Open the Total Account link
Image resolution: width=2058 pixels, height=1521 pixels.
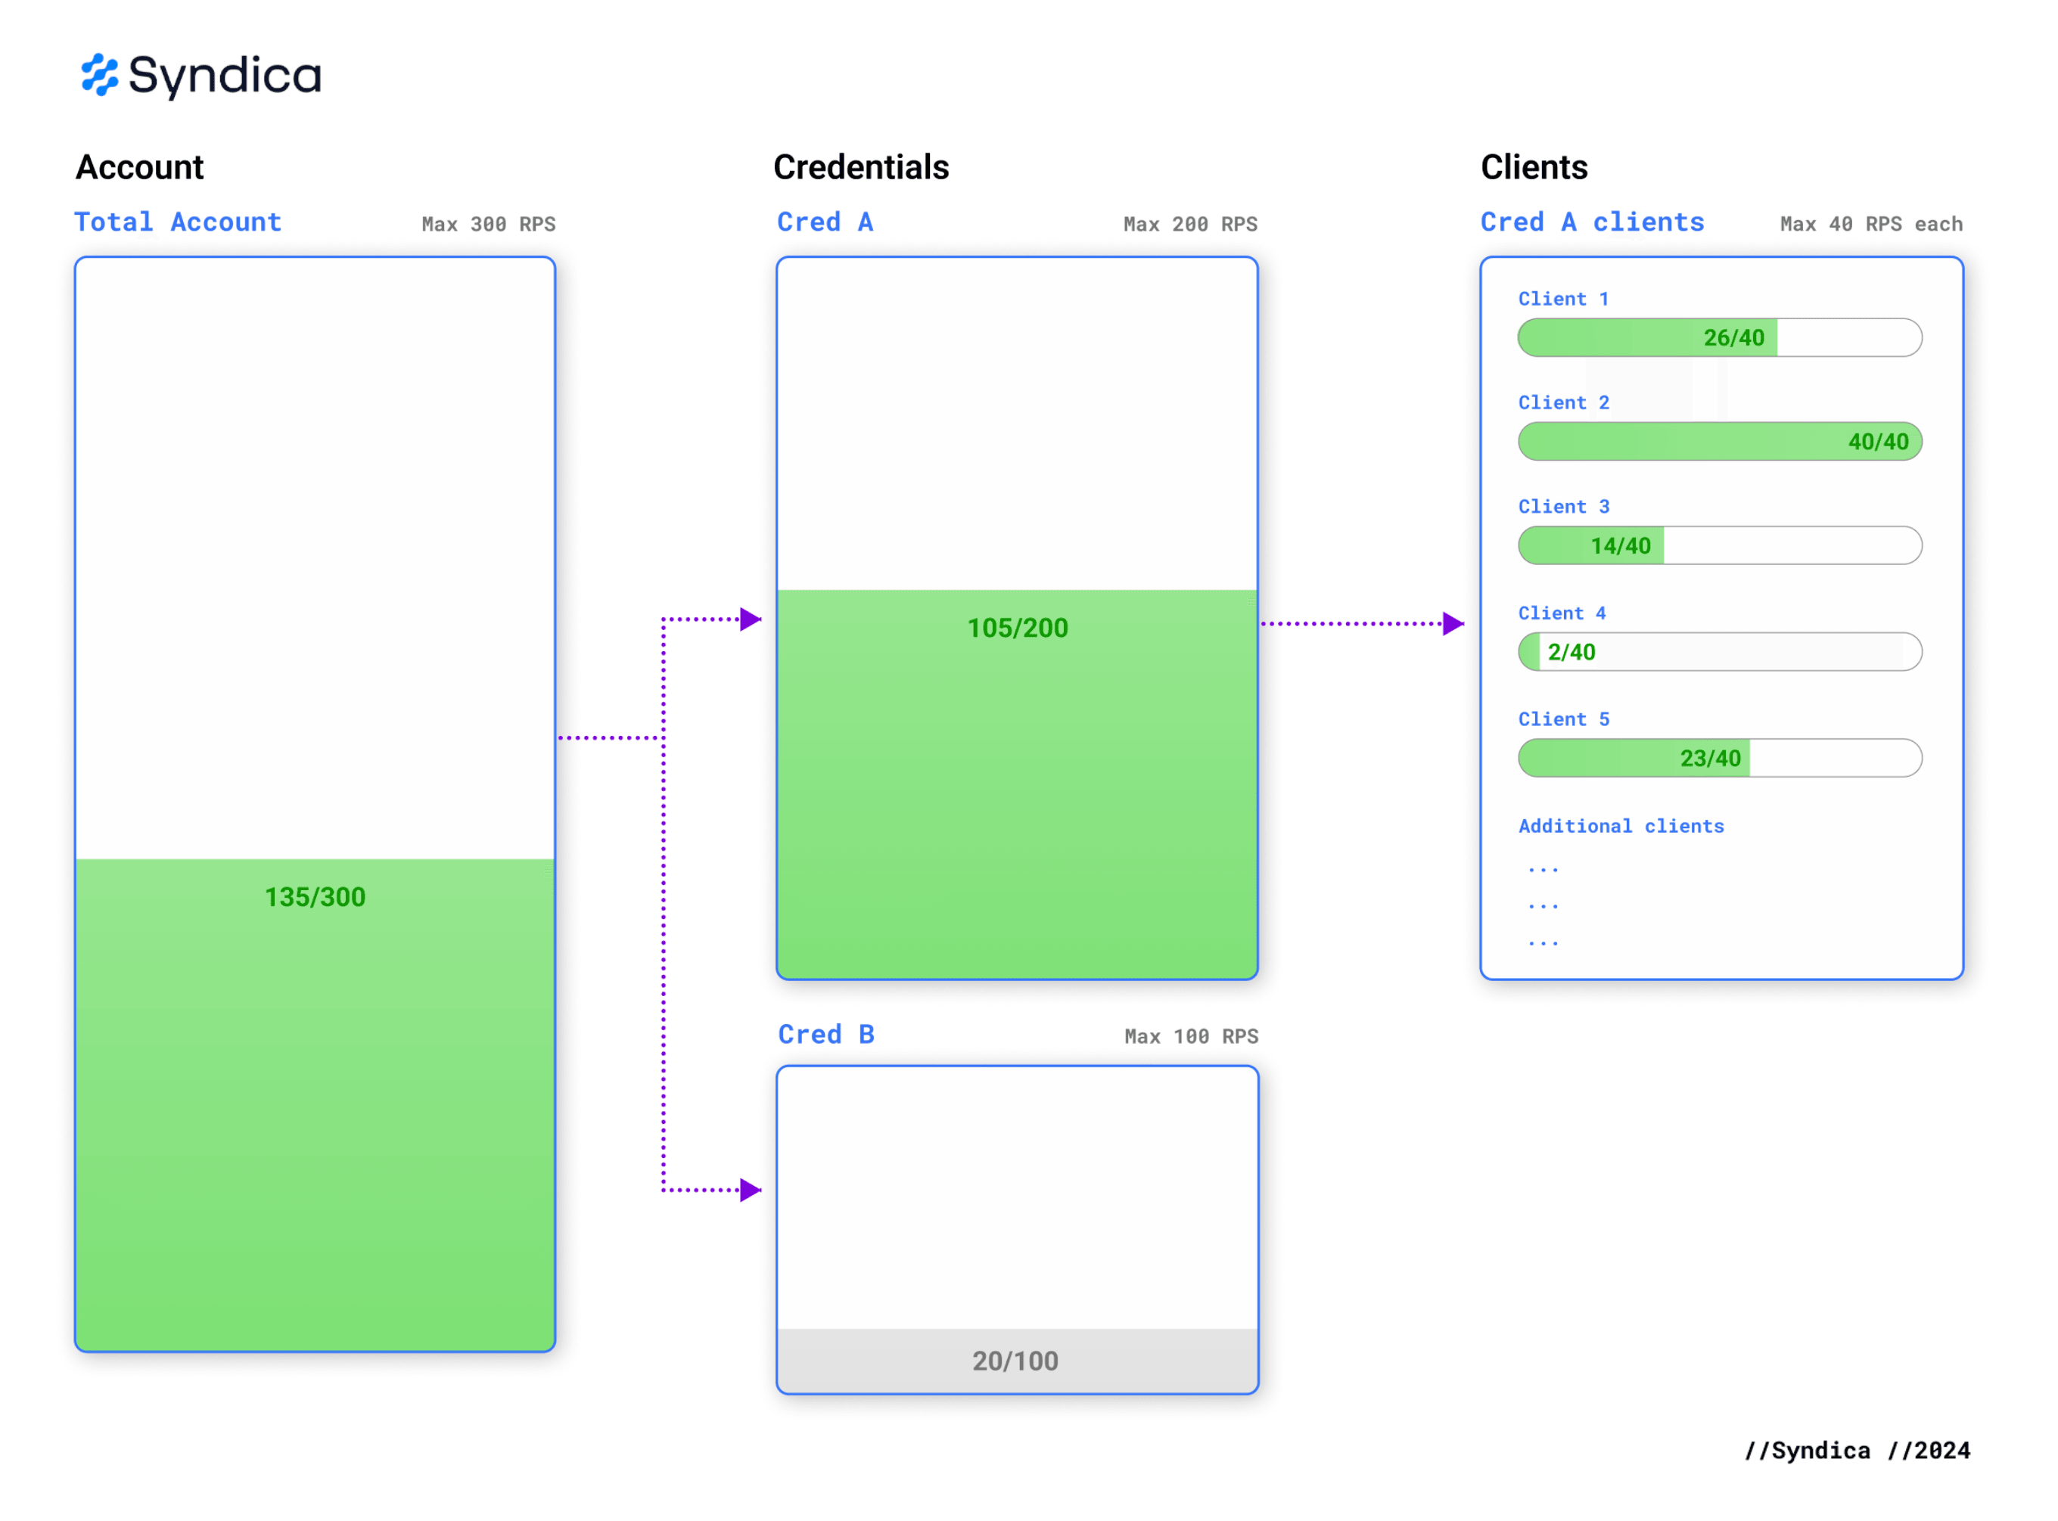[x=178, y=222]
